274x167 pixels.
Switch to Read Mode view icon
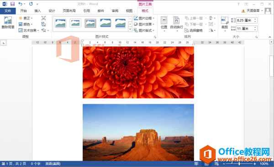196,164
